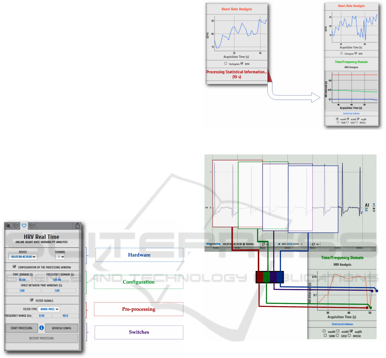The height and width of the screenshot is (358, 386).
Task: Toggle Configuration of the Processing Window checkbox
Action: coord(14,267)
